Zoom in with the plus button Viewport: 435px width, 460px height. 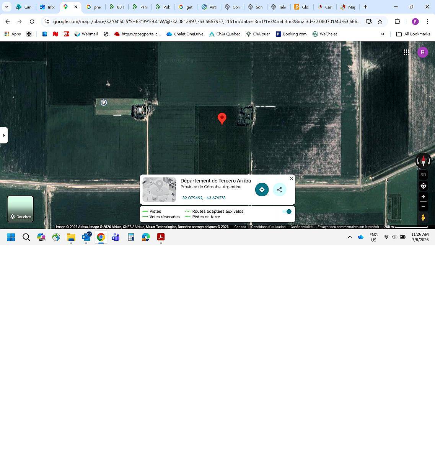coord(423,197)
